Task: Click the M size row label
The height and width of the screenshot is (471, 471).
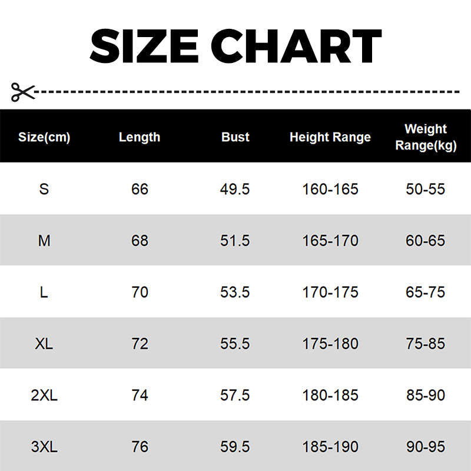Action: (x=44, y=240)
